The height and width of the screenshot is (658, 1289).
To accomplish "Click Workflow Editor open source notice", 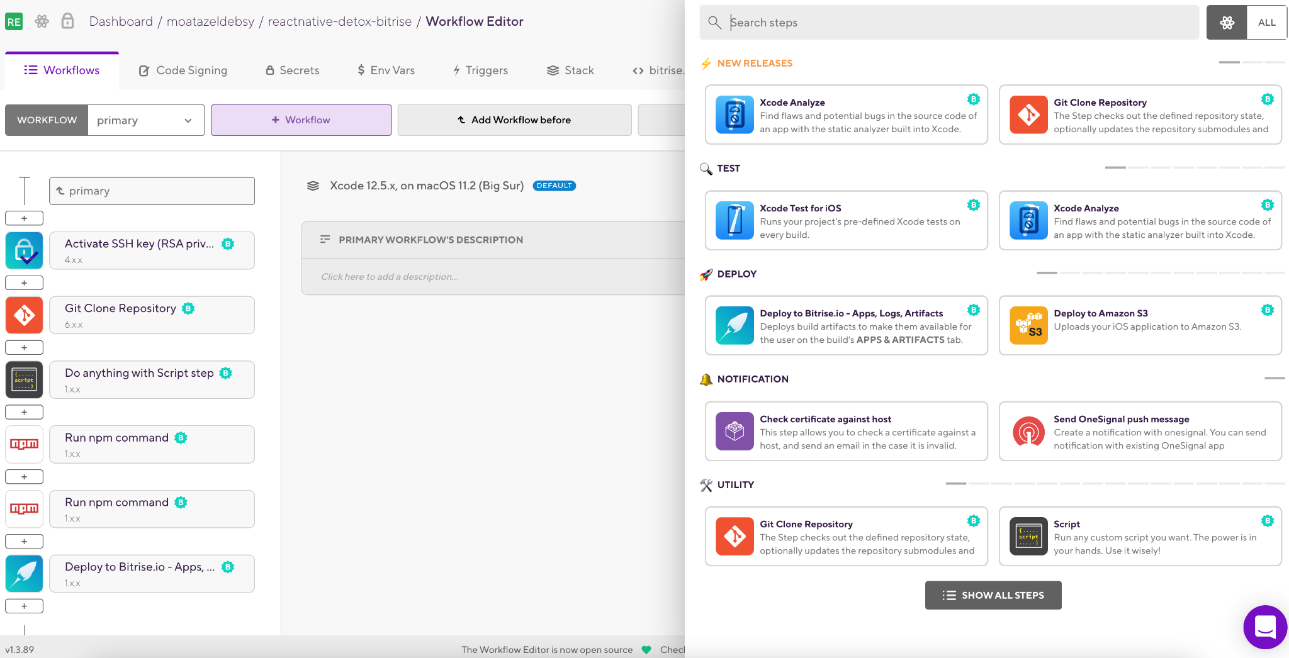I will 547,650.
